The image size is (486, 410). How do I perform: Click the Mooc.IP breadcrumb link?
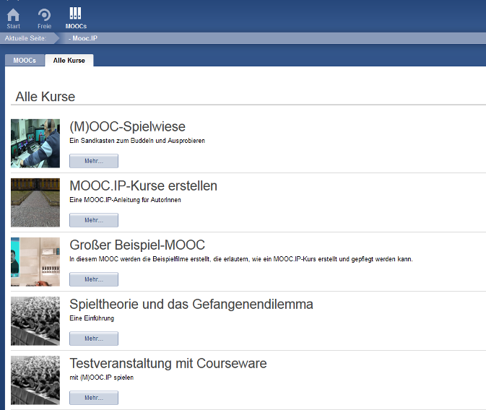83,38
